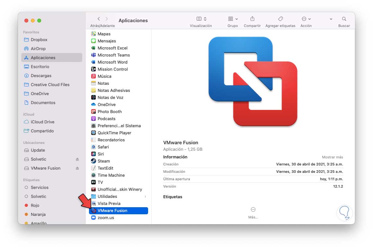This screenshot has width=373, height=248.
Task: Open Descargas in the sidebar
Action: pos(52,75)
